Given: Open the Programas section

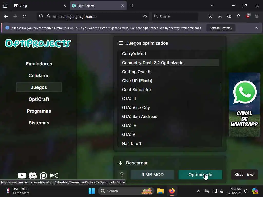Looking at the screenshot, I should coord(39,111).
